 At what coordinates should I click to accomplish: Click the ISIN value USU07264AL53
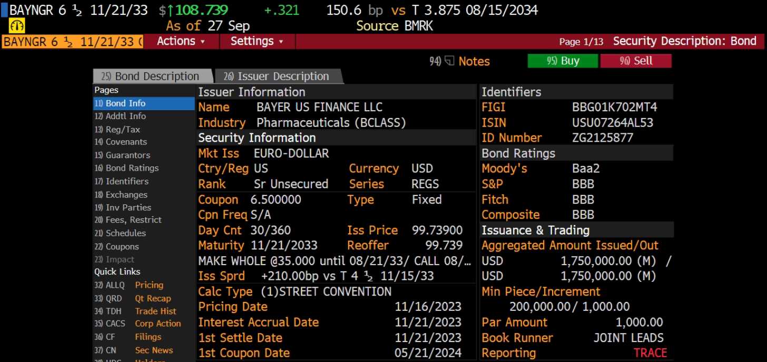613,123
